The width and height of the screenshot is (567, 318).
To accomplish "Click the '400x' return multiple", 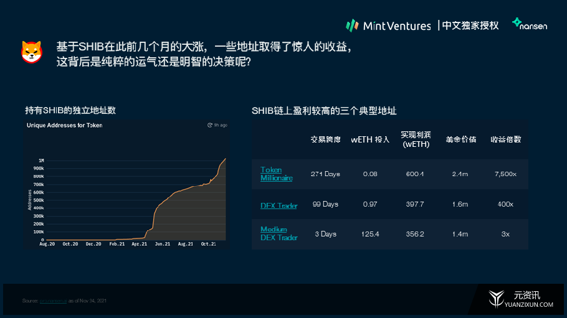I will 505,204.
